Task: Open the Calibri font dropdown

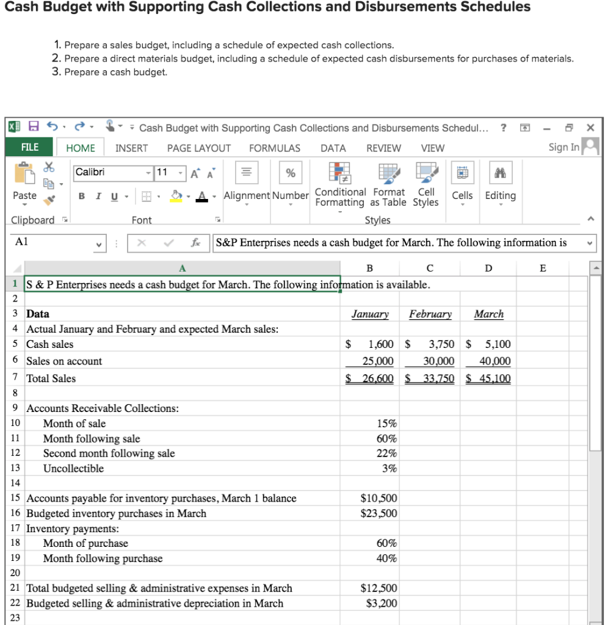Action: (x=148, y=173)
